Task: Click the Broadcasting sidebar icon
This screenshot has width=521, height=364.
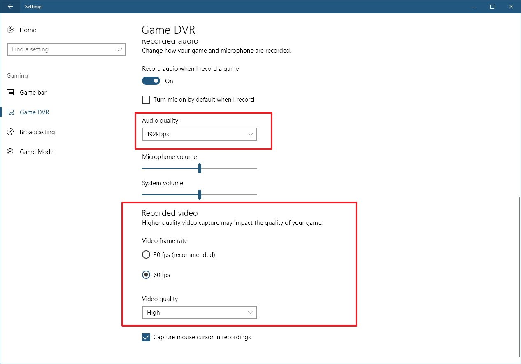Action: coord(11,132)
